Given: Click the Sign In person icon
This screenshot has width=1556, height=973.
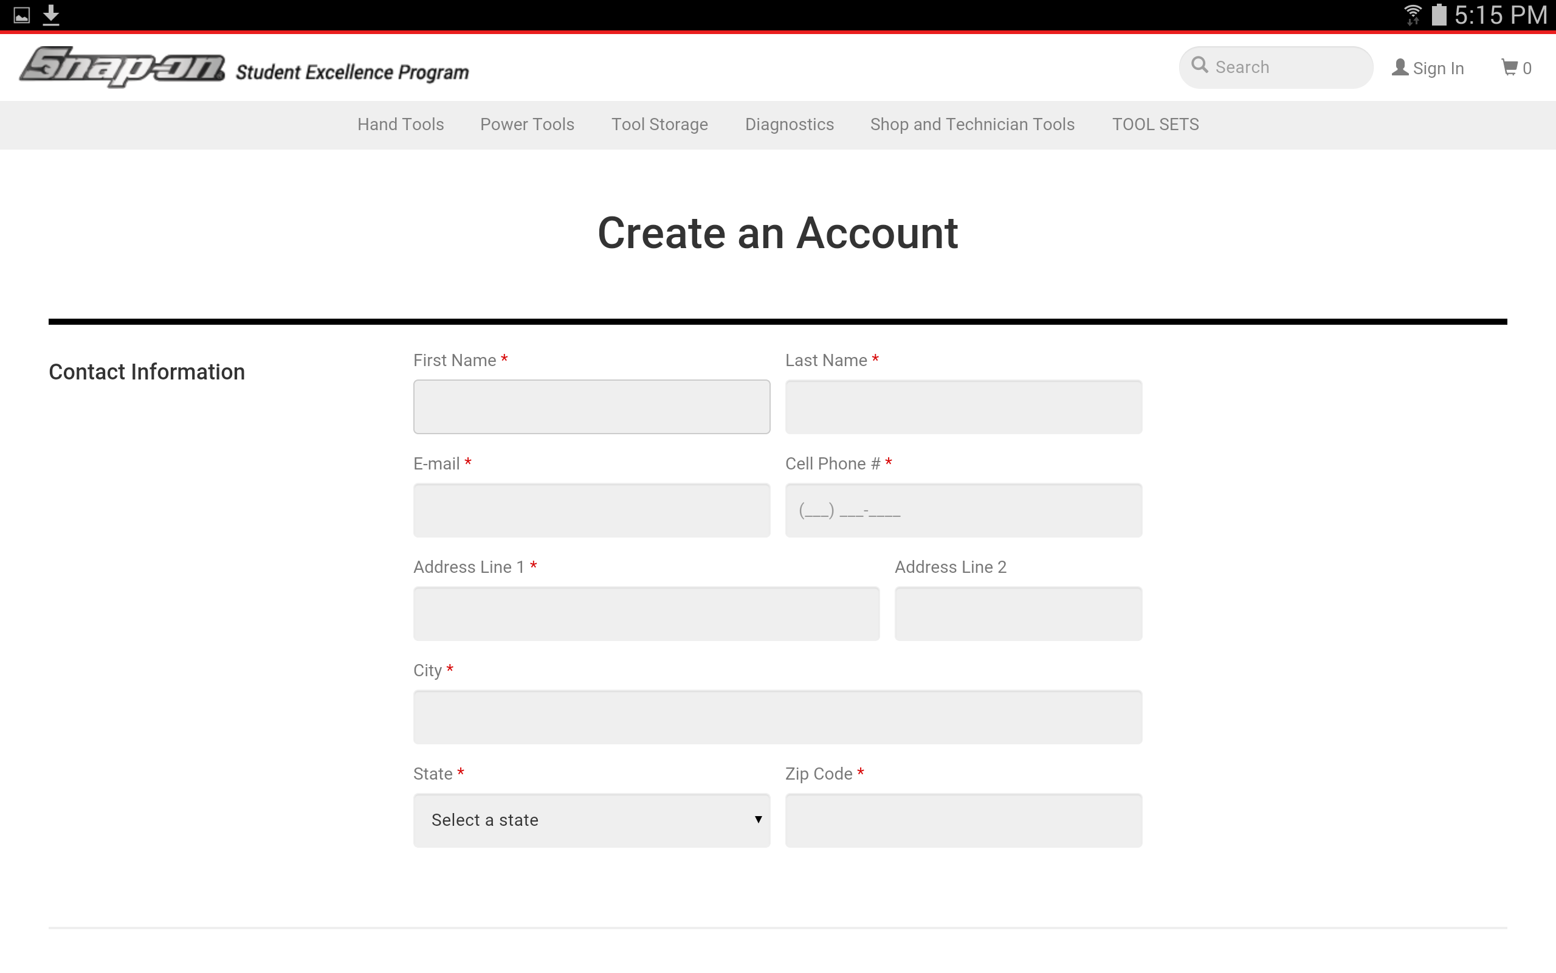Looking at the screenshot, I should point(1400,67).
